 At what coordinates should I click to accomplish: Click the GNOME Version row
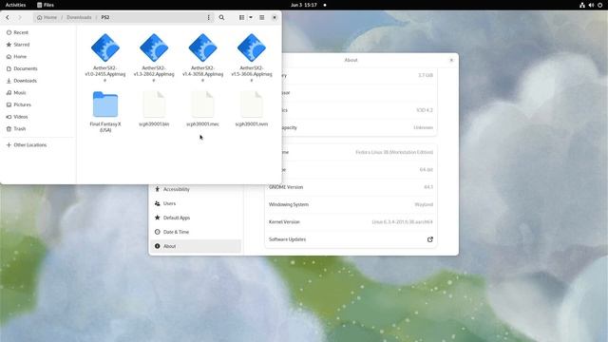351,187
